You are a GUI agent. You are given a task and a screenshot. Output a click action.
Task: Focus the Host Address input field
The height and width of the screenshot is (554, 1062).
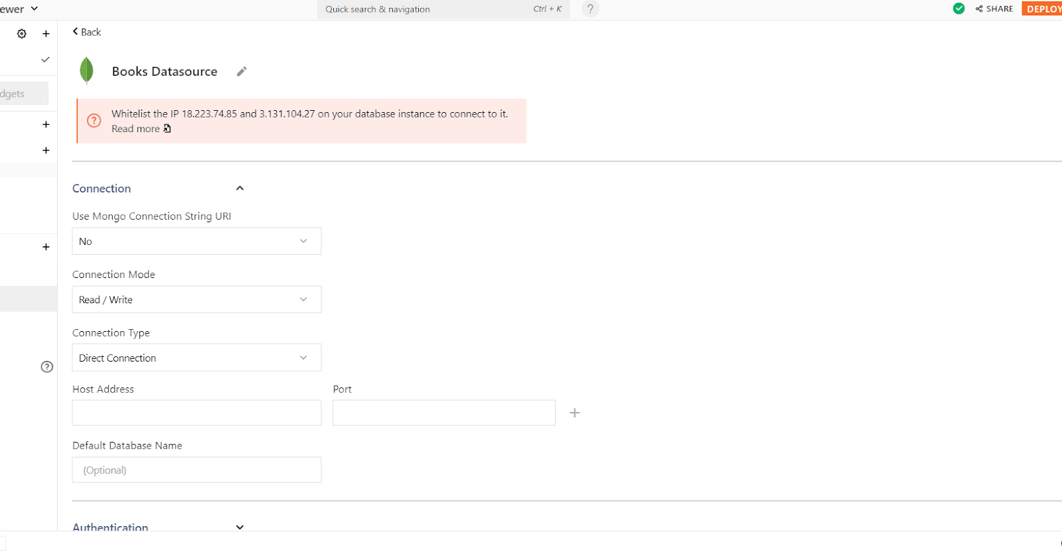click(196, 413)
